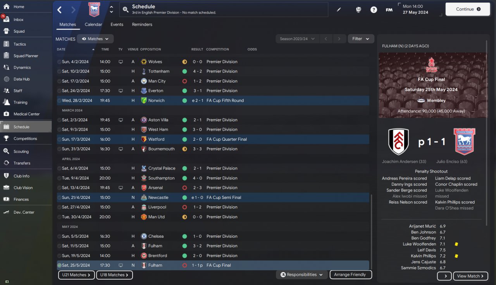Toggle the circle marker on Newcastle Semi Final row
This screenshot has height=285, width=496.
pyautogui.click(x=59, y=197)
